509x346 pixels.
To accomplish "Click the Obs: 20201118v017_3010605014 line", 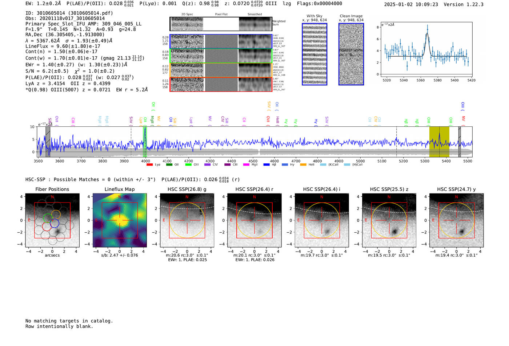I will click(x=65, y=19).
